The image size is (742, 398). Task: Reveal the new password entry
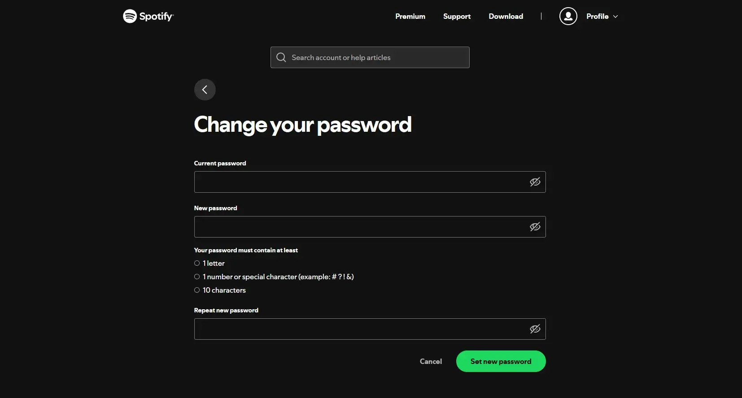coord(535,227)
